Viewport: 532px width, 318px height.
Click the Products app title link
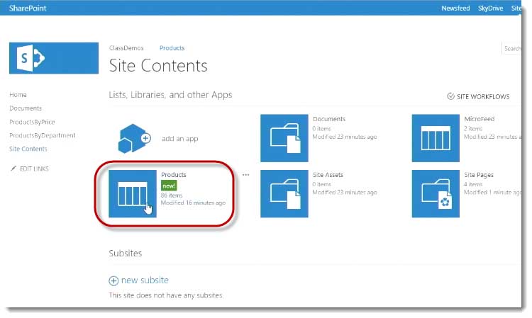(x=174, y=175)
